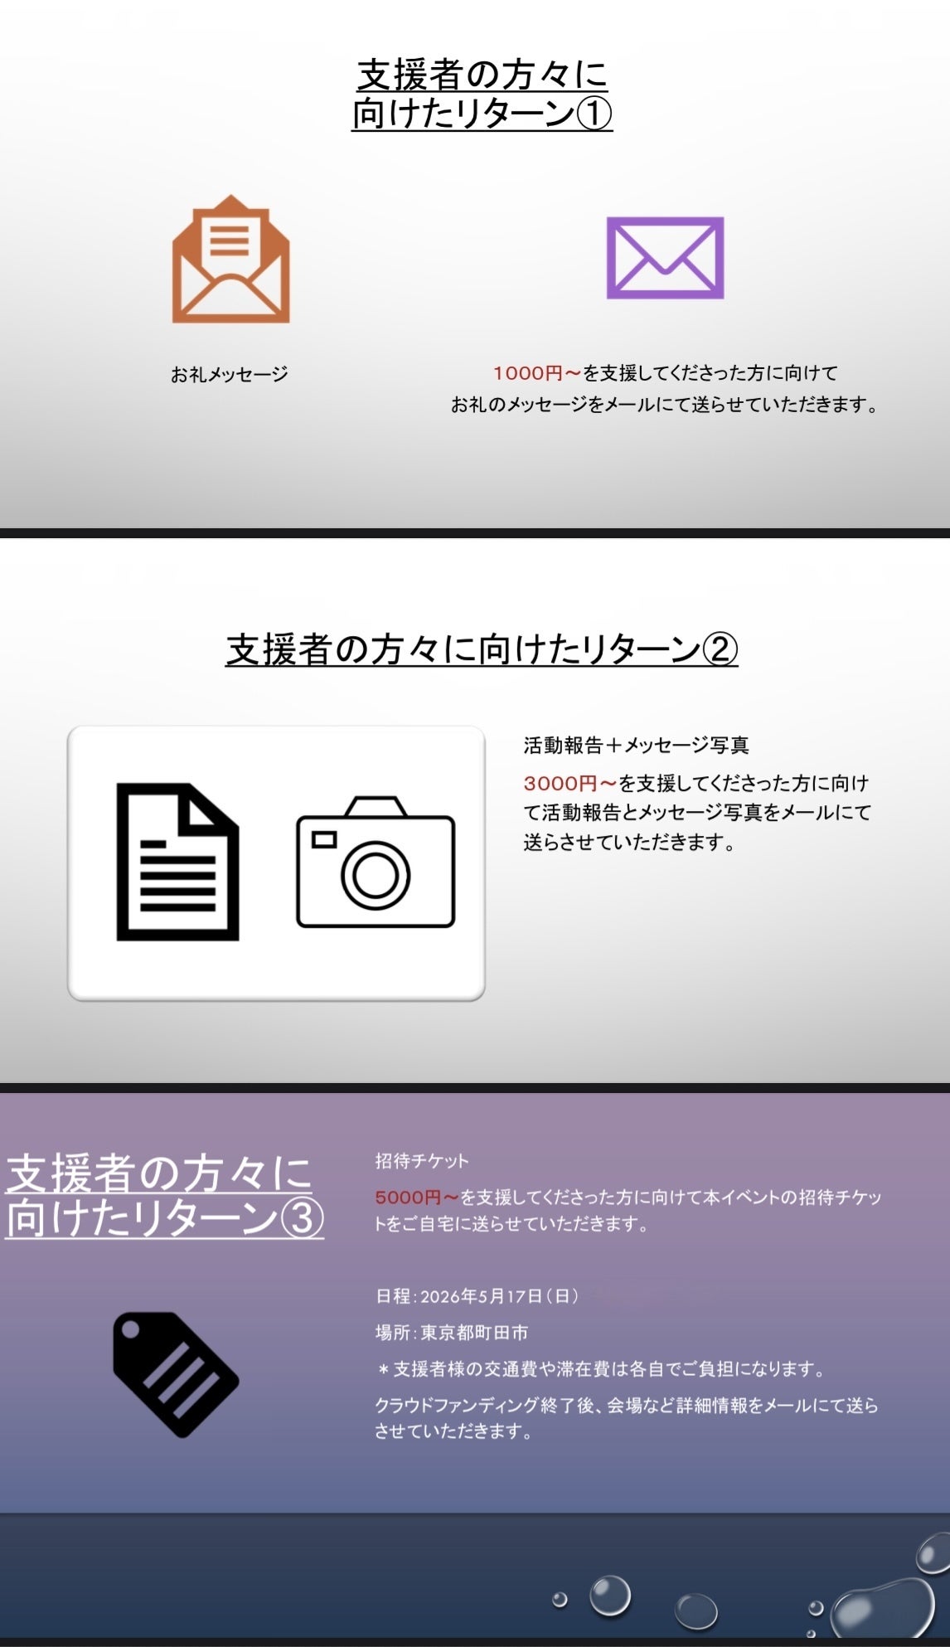Click the purple closed envelope mail icon
The image size is (950, 1647).
pos(665,258)
